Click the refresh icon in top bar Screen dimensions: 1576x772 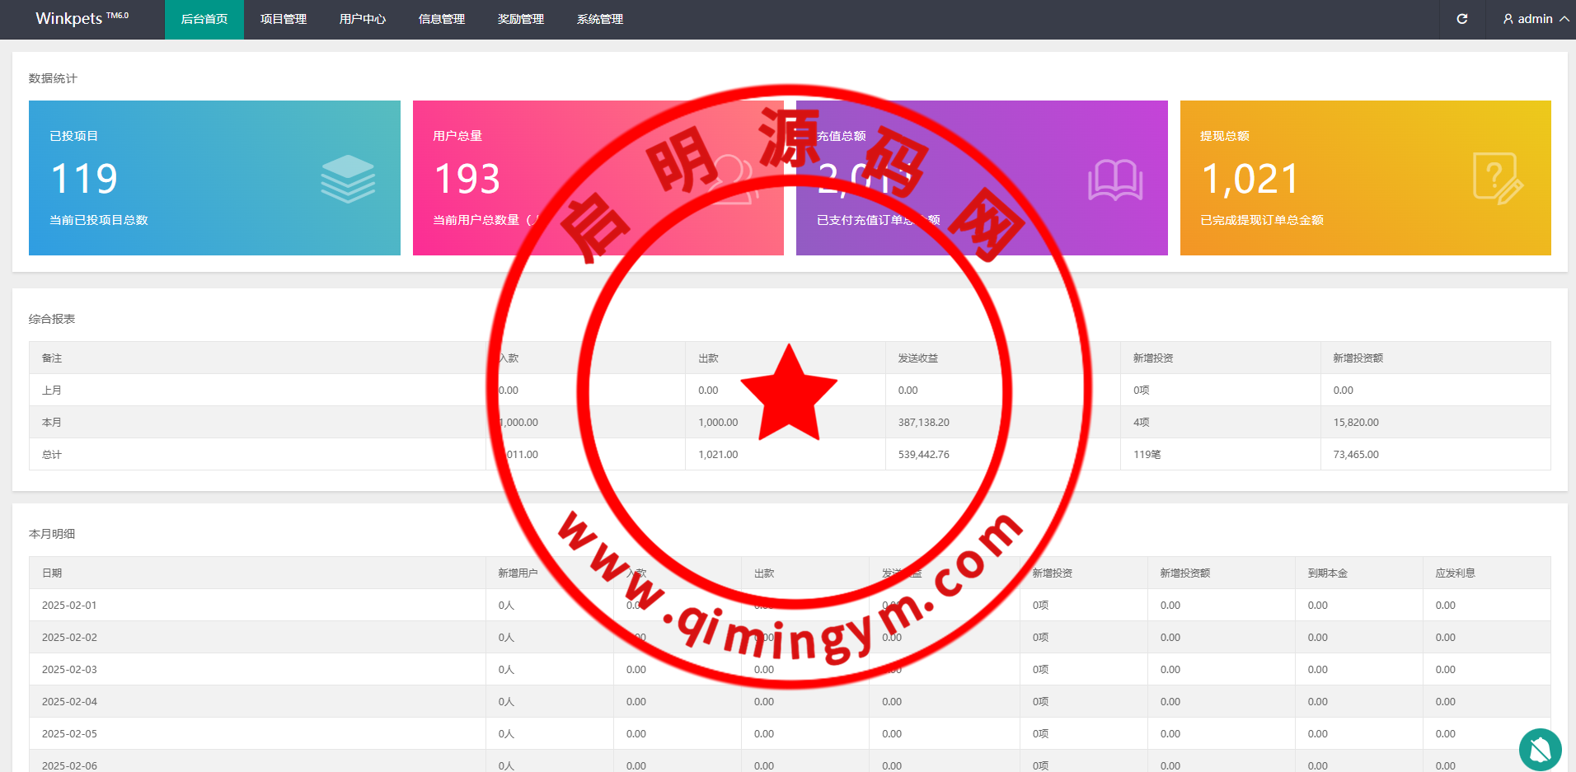(x=1462, y=19)
